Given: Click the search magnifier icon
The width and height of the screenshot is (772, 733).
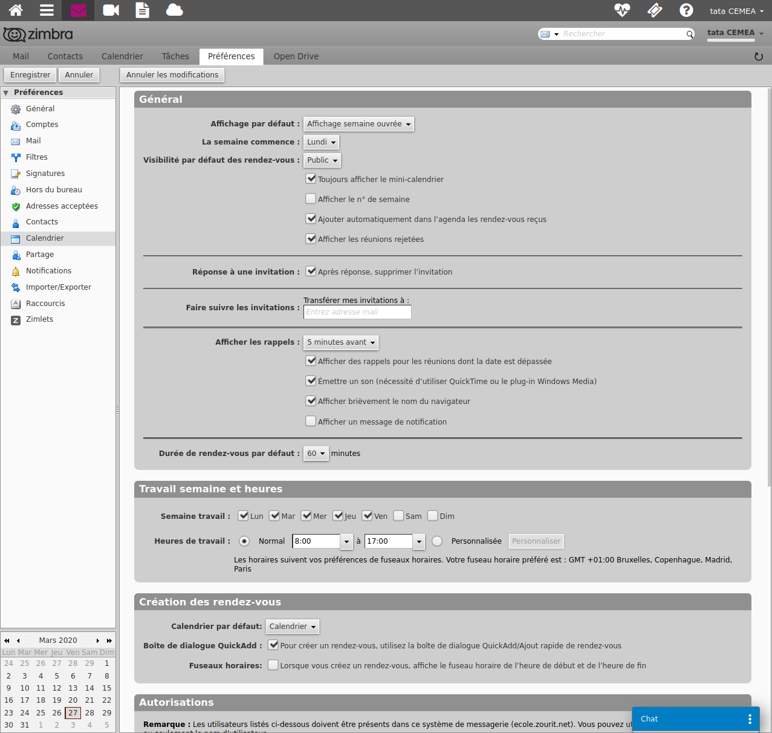Looking at the screenshot, I should pyautogui.click(x=690, y=34).
